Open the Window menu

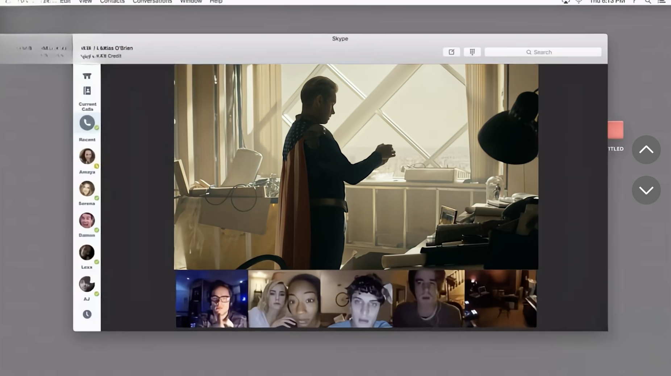[191, 1]
